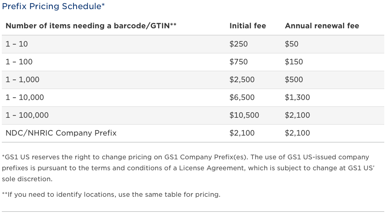The height and width of the screenshot is (215, 387).
Task: Select the 1 – 100,000 items row
Action: (x=193, y=115)
